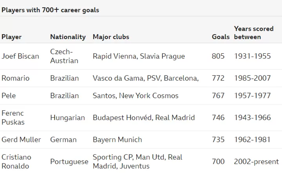Click the Pele player name
The width and height of the screenshot is (282, 173).
pyautogui.click(x=9, y=95)
